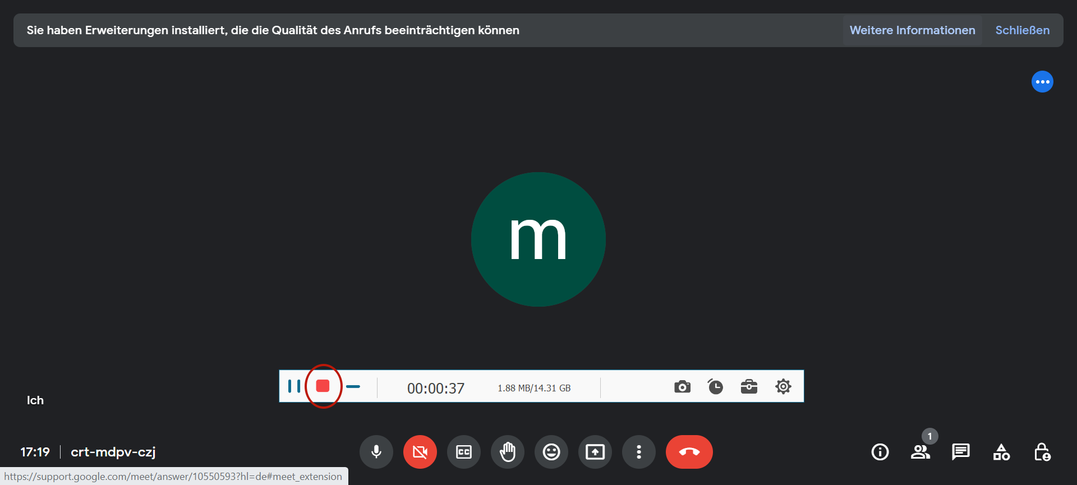Stop the recording with the red square

pyautogui.click(x=323, y=386)
